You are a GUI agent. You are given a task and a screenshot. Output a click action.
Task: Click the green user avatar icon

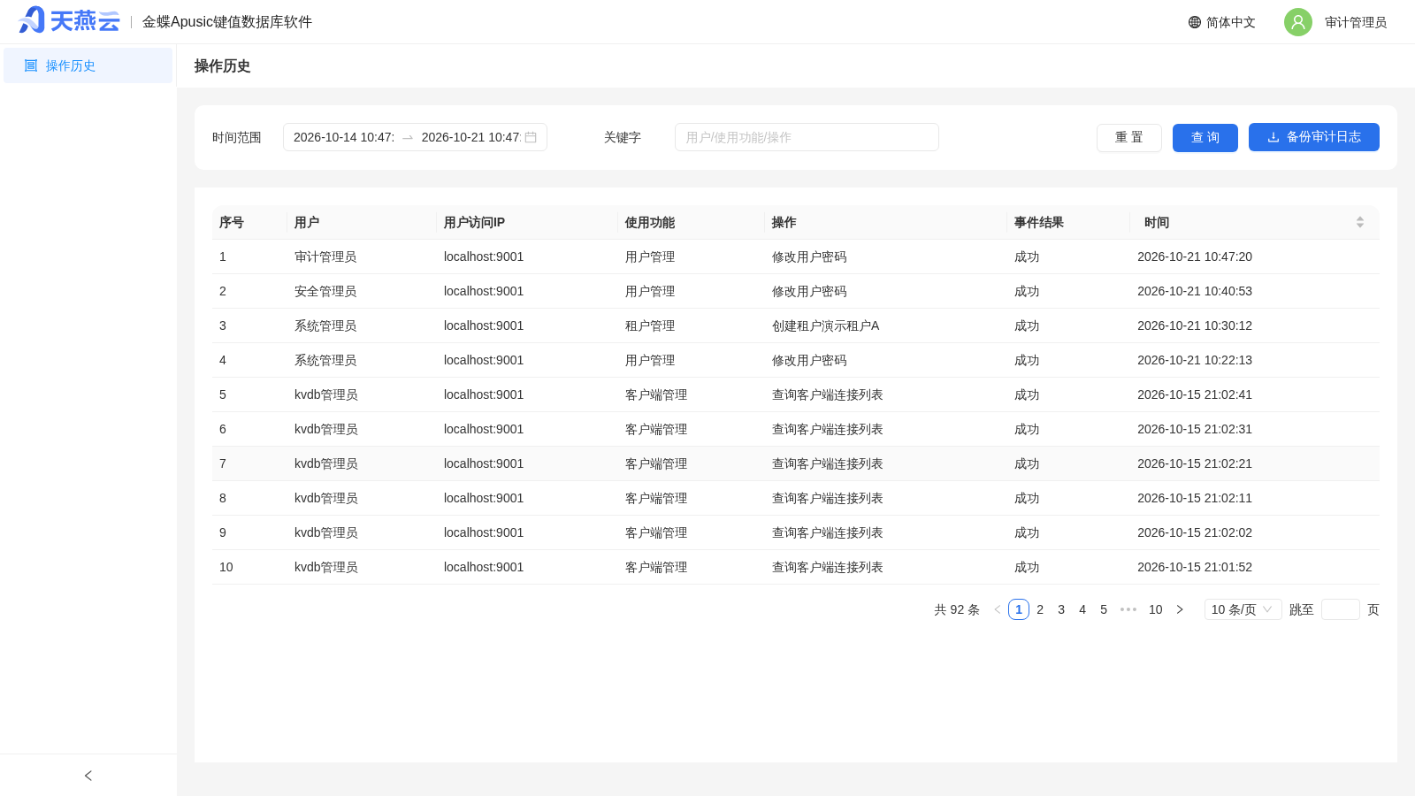click(x=1298, y=22)
